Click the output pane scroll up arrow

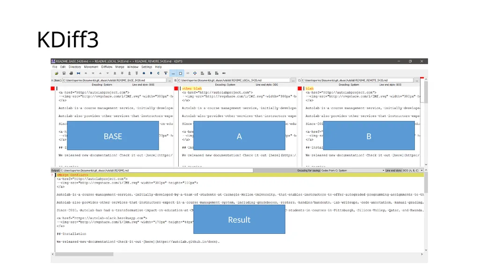click(x=426, y=170)
